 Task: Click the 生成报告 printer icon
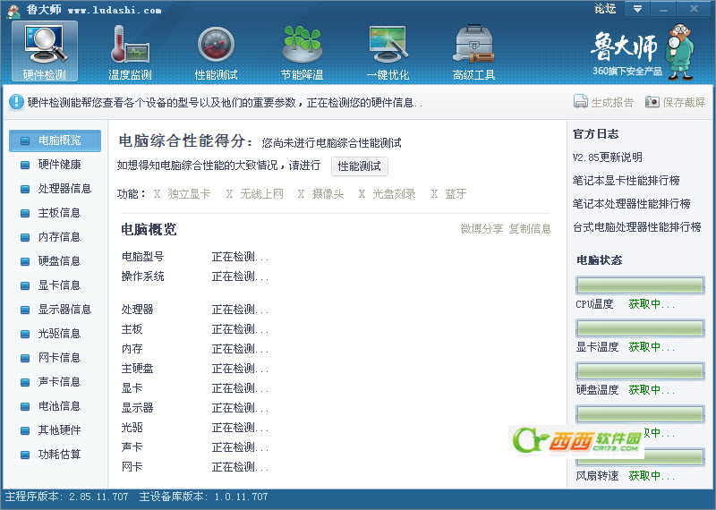pyautogui.click(x=580, y=101)
